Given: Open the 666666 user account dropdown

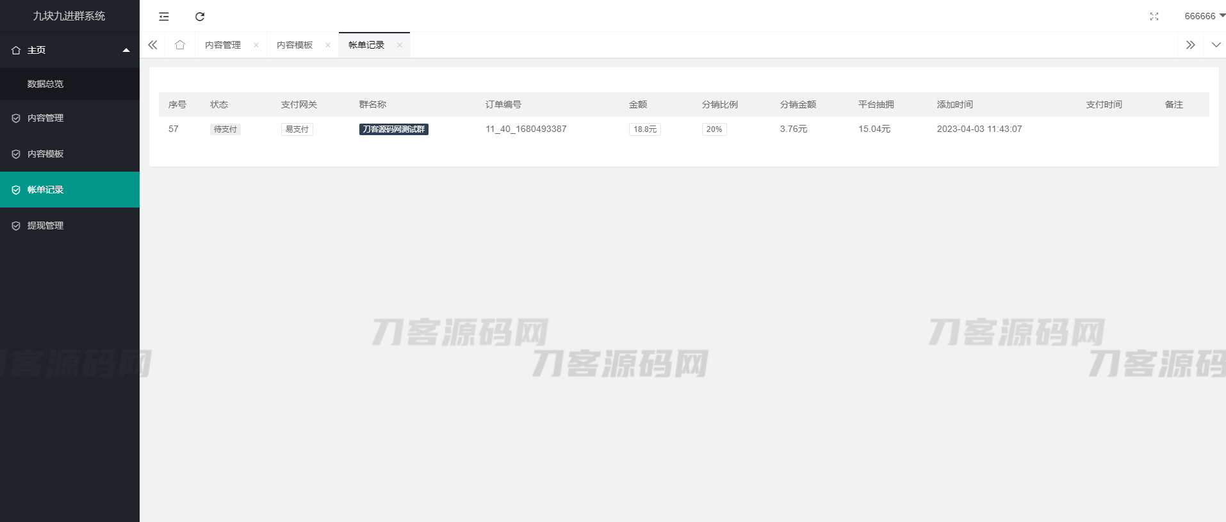Looking at the screenshot, I should (x=1204, y=16).
